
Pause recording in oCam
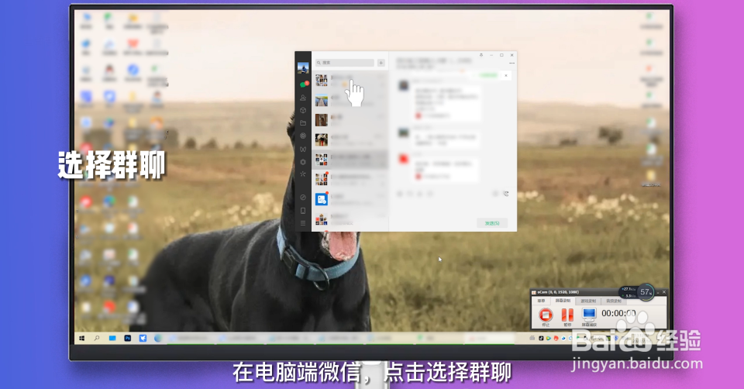(x=567, y=315)
